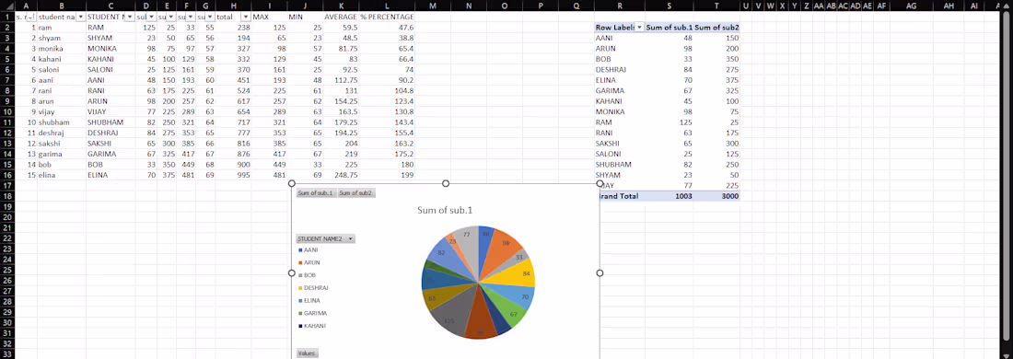Viewport: 1013px width, 359px height.
Task: Open the sort filter dropdown in cell A1
Action: pos(32,17)
